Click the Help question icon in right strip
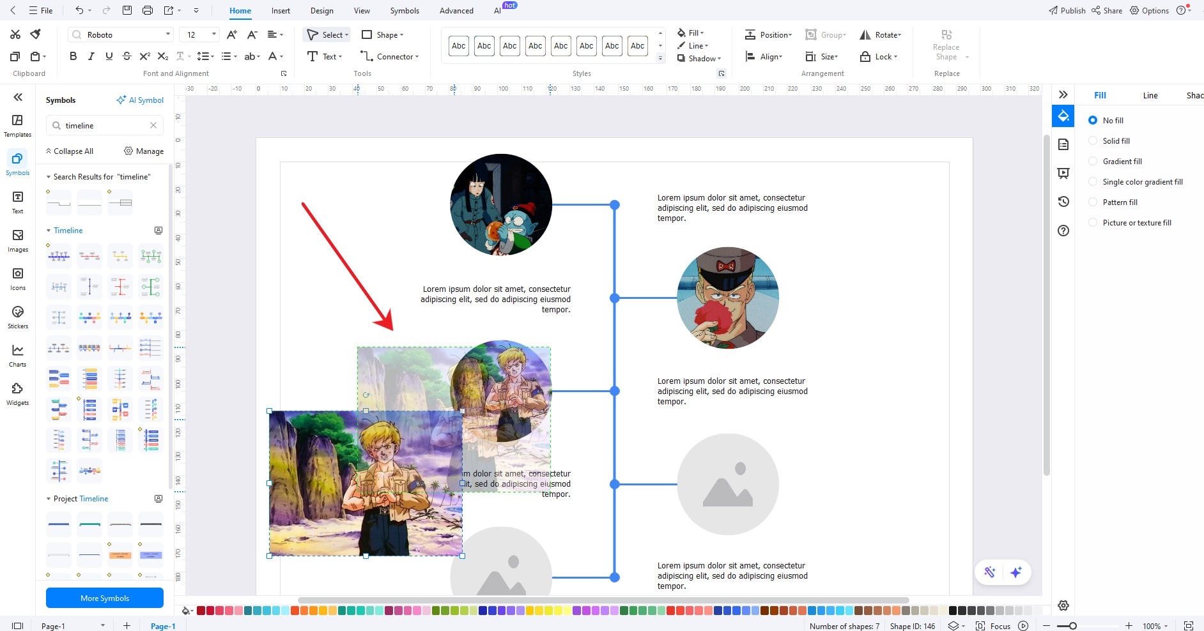The image size is (1204, 631). pos(1063,231)
